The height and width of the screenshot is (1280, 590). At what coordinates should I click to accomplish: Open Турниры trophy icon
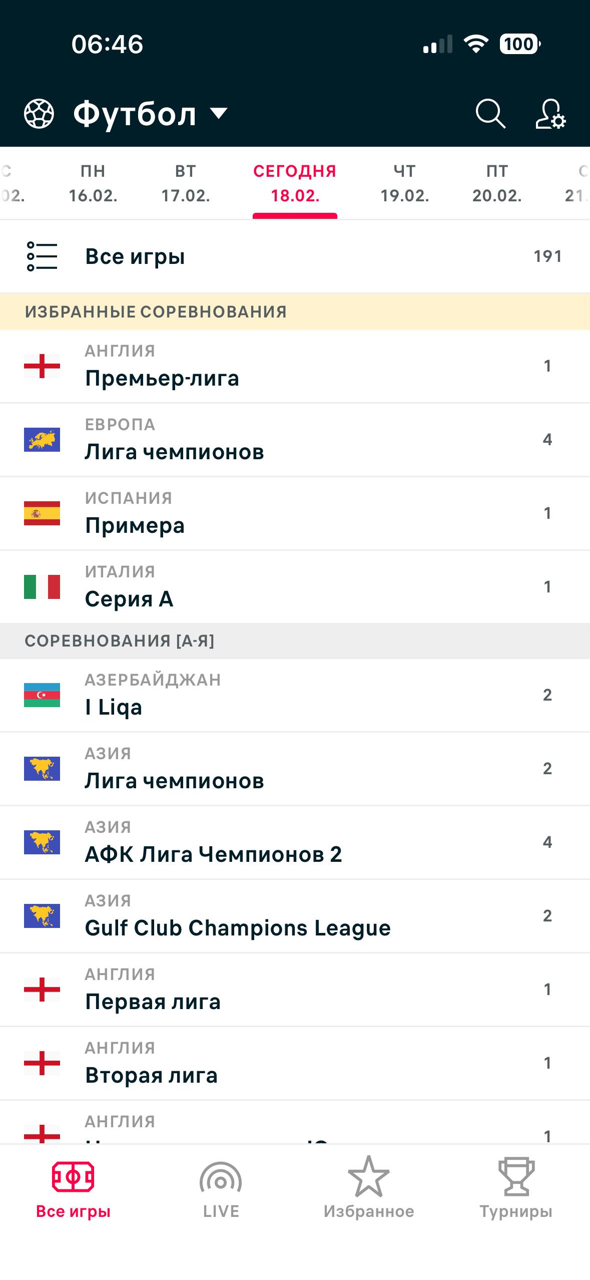pyautogui.click(x=516, y=1177)
